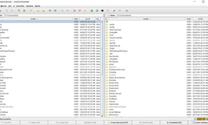Click the green parent folder '..' icon in right panel
208x125 pixels.
pyautogui.click(x=107, y=22)
